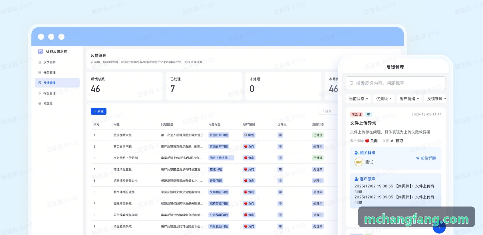
Task: Click the 搜索反馈内容、问题标签 search field
Action: (396, 83)
